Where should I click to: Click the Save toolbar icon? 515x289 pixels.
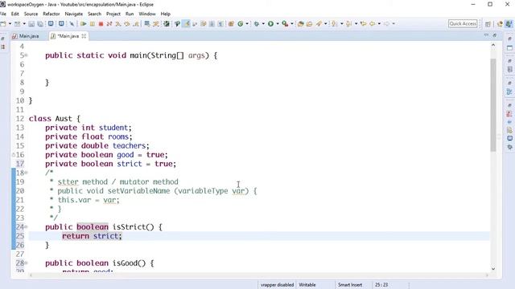pos(31,24)
